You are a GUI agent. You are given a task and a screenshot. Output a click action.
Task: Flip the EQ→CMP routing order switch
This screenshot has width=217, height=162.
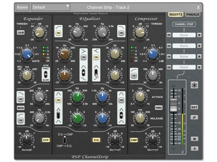click(65, 140)
